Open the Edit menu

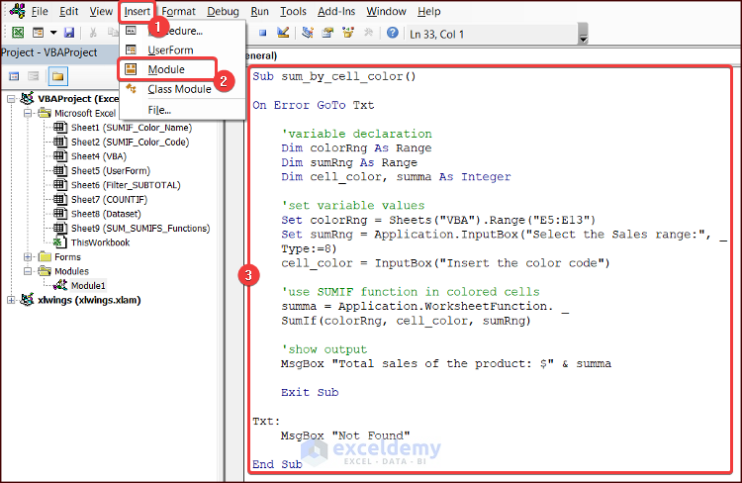69,11
